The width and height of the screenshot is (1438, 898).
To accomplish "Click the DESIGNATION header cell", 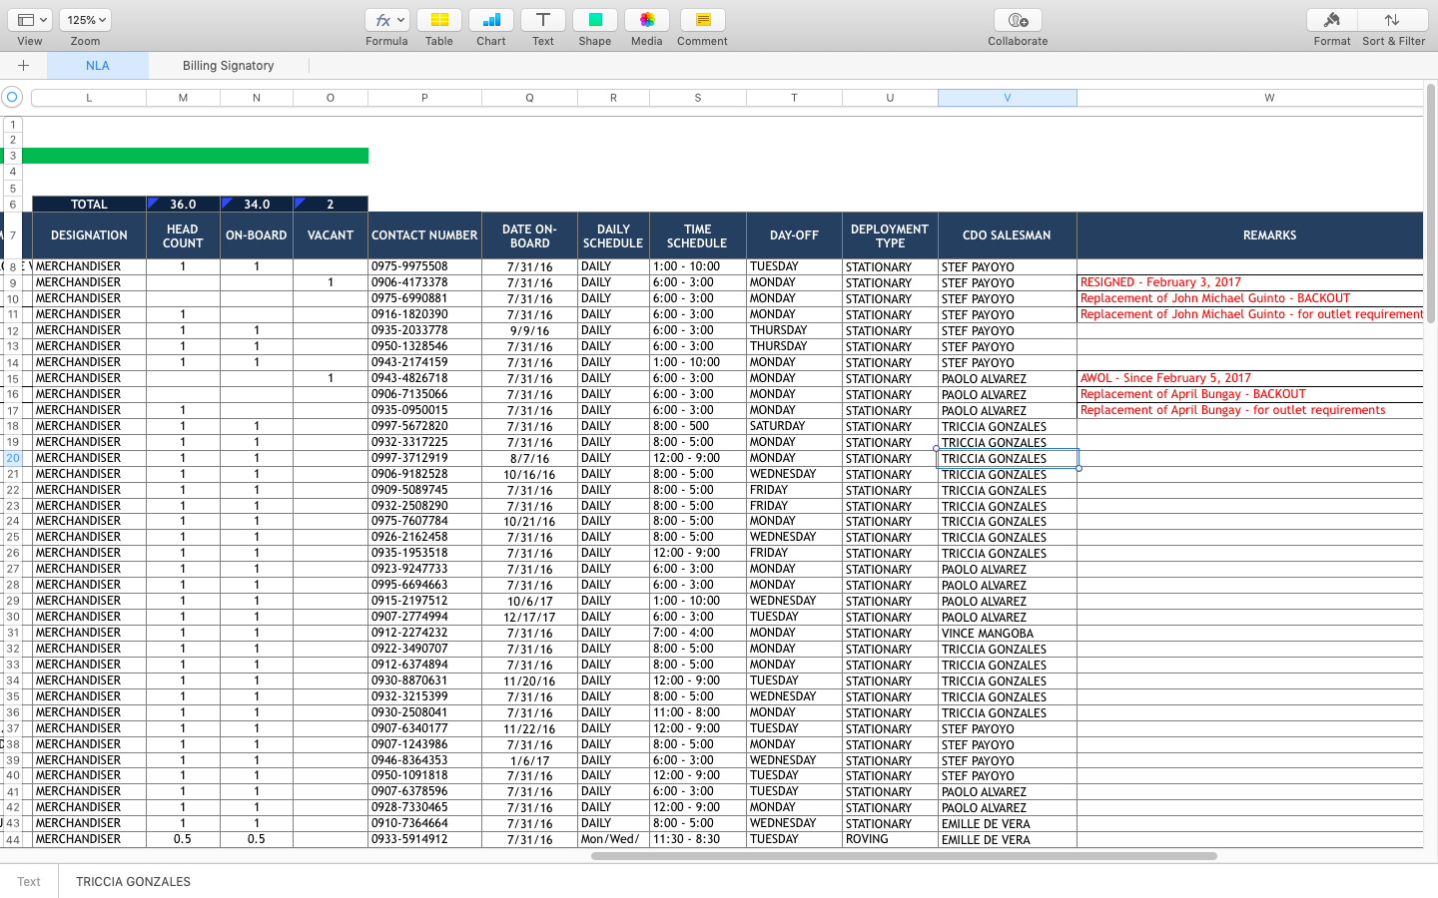I will [89, 235].
